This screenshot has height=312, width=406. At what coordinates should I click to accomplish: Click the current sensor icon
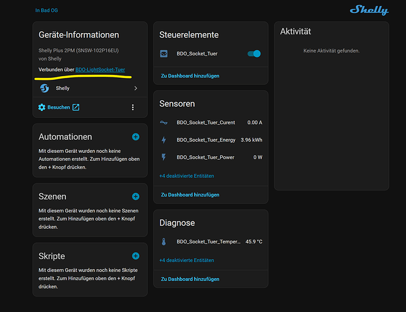(164, 122)
